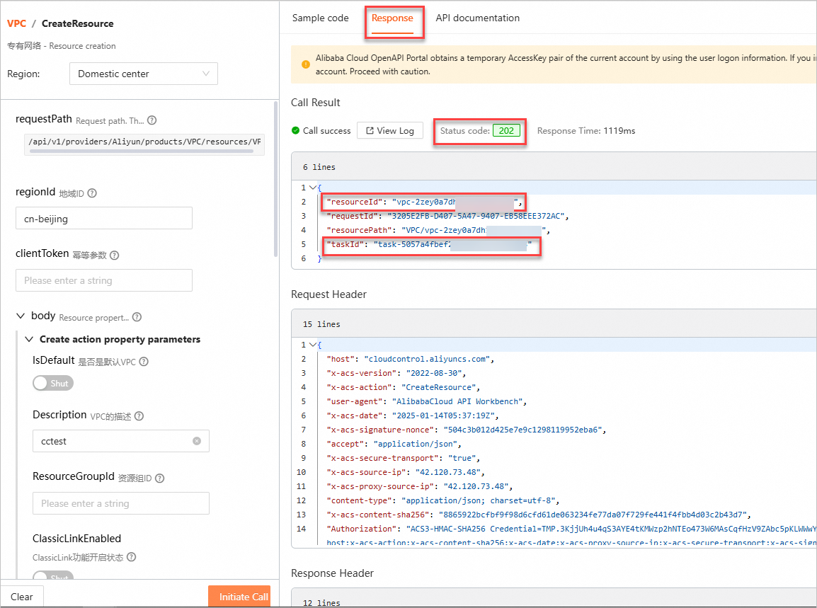Open the Region Domestic center dropdown
The image size is (817, 608).
144,74
